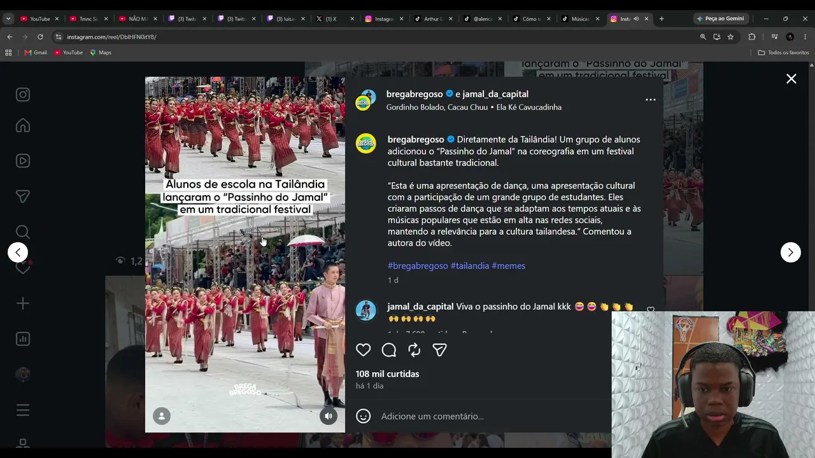Image resolution: width=815 pixels, height=458 pixels.
Task: View likes via 108 mil curtidas
Action: coord(387,374)
